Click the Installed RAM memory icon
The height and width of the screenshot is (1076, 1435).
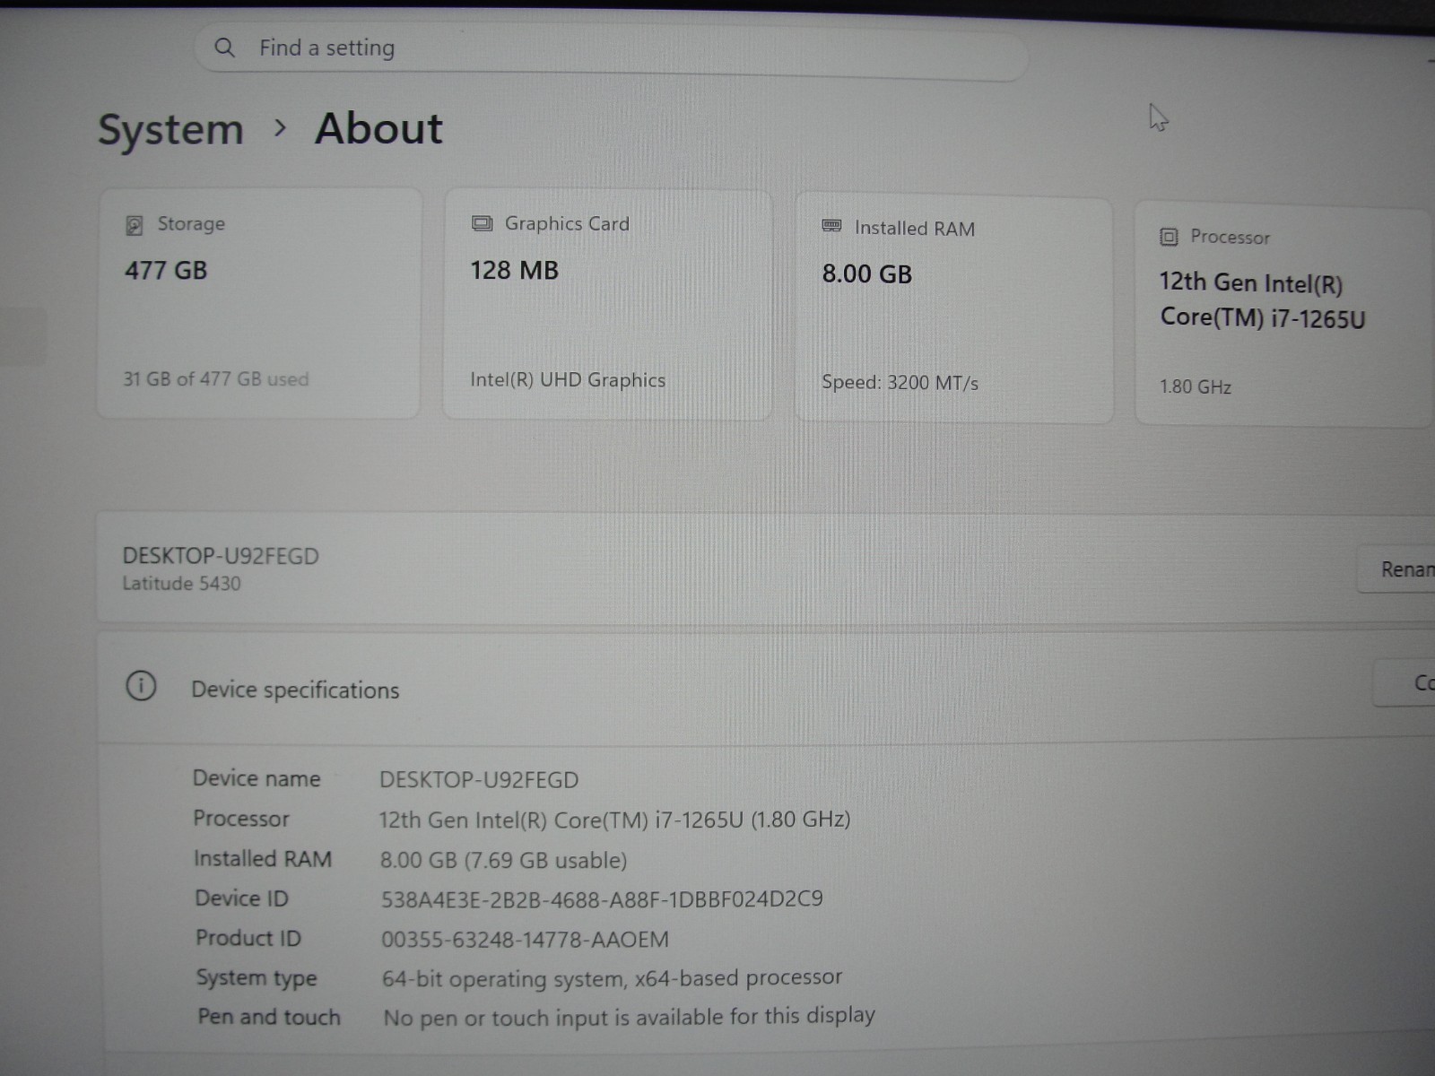pyautogui.click(x=831, y=226)
